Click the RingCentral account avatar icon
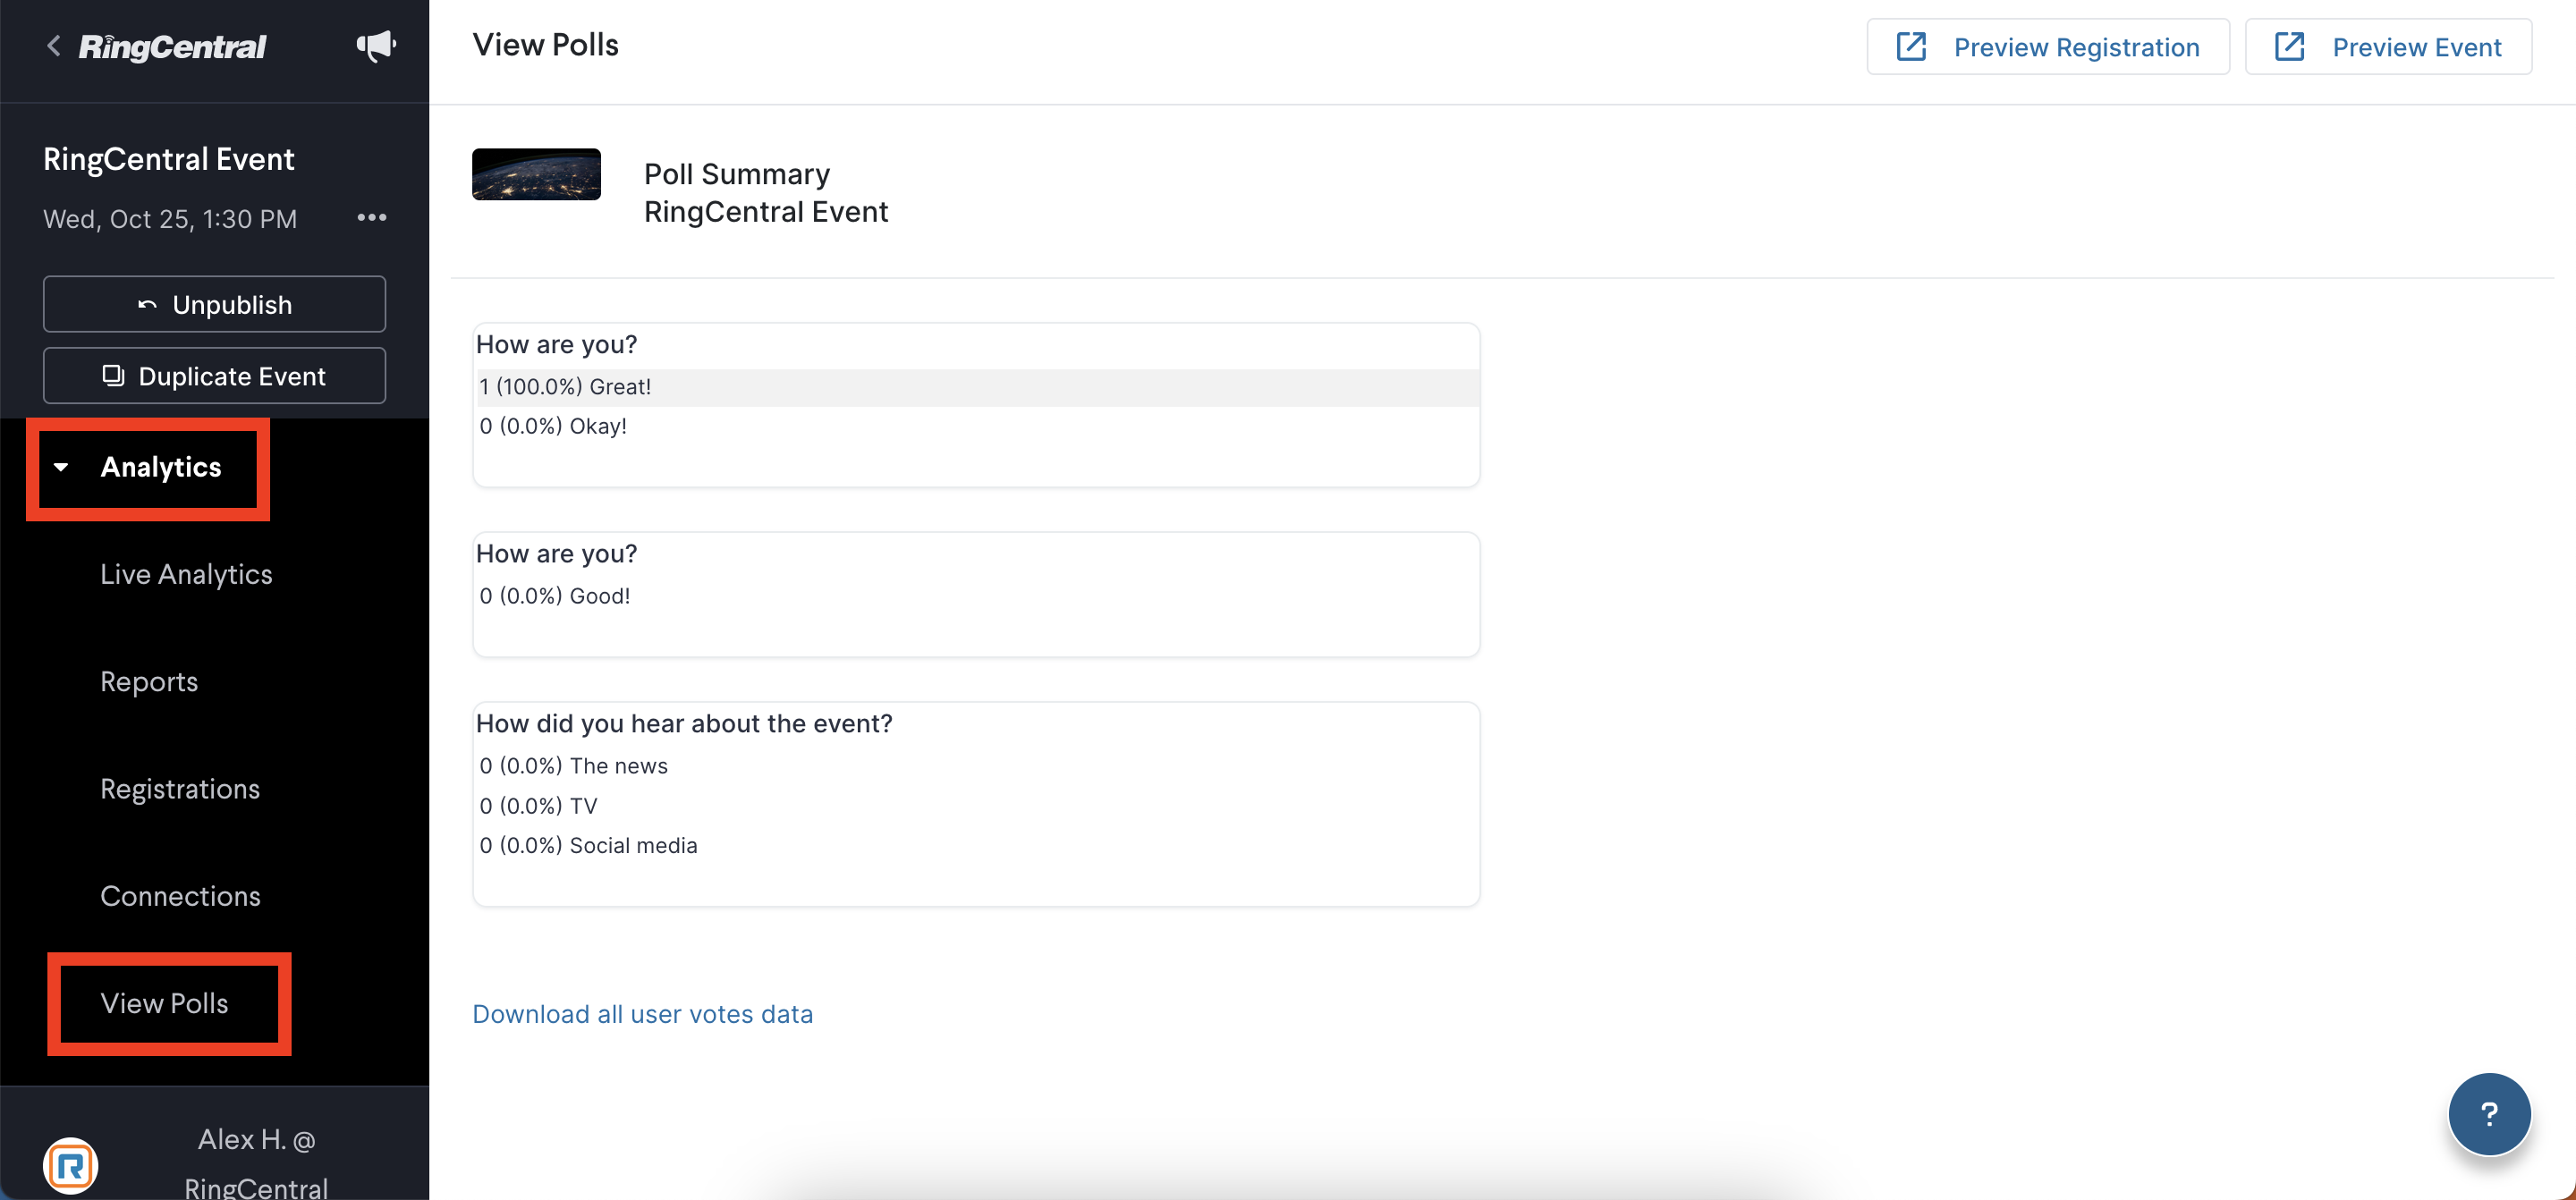Screen dimensions: 2576x1200 [x=70, y=1165]
